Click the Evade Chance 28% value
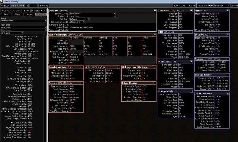Viewport: 238px width, 142px height. click(x=217, y=54)
